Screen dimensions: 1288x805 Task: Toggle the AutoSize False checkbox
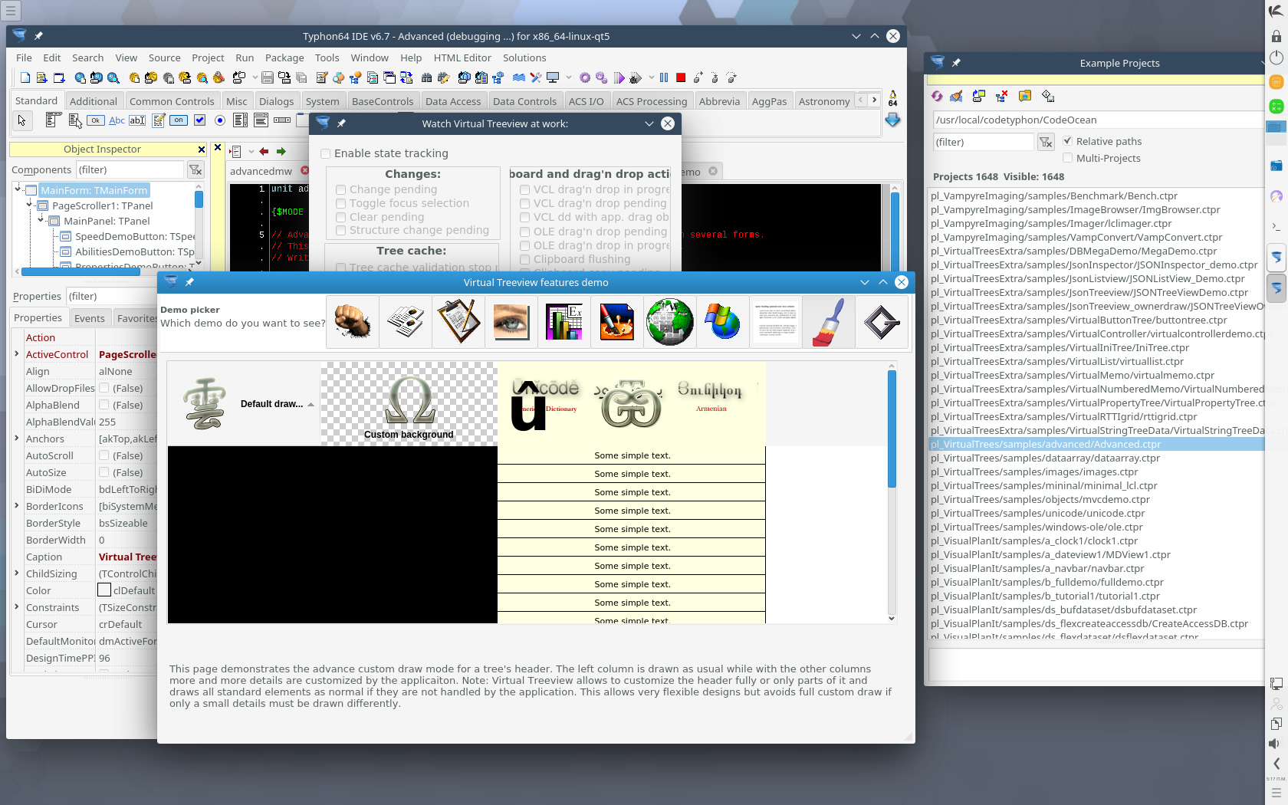[104, 472]
